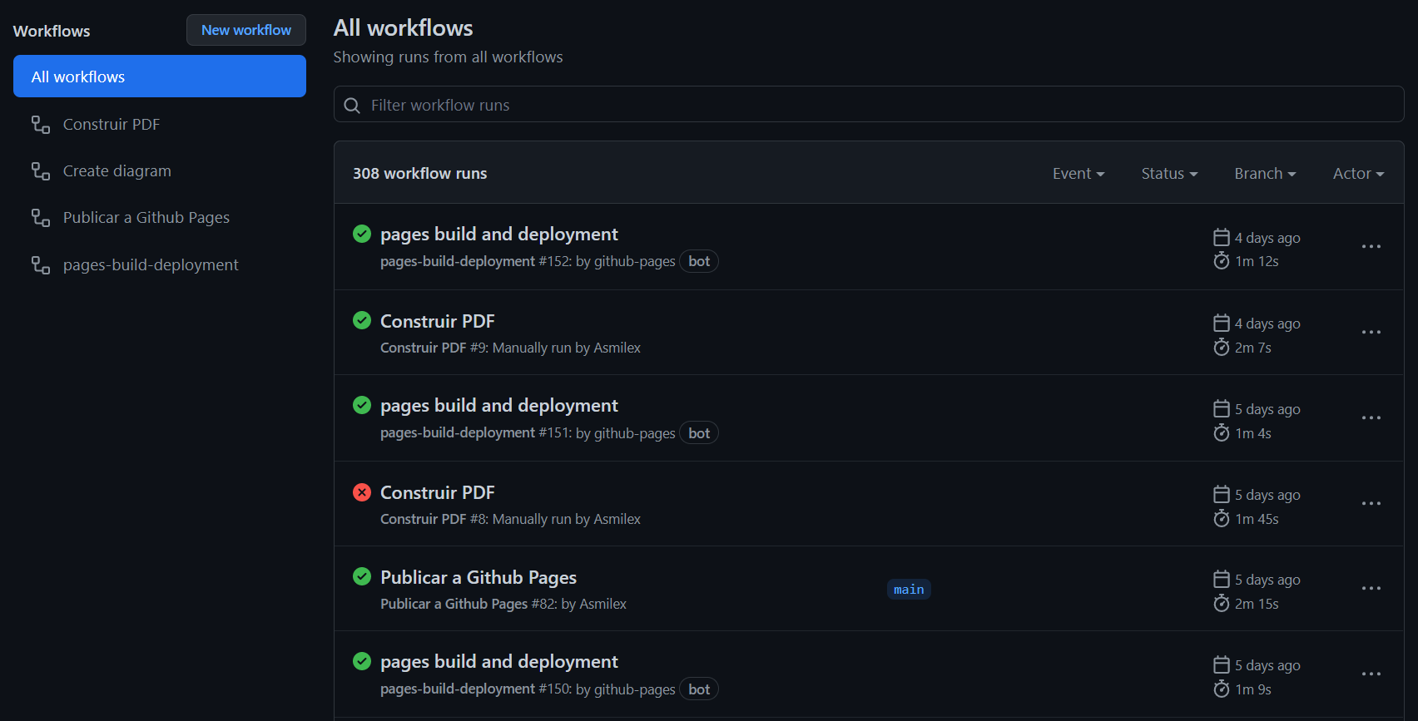Click the success status icon of run #152
The width and height of the screenshot is (1418, 721).
click(x=362, y=234)
